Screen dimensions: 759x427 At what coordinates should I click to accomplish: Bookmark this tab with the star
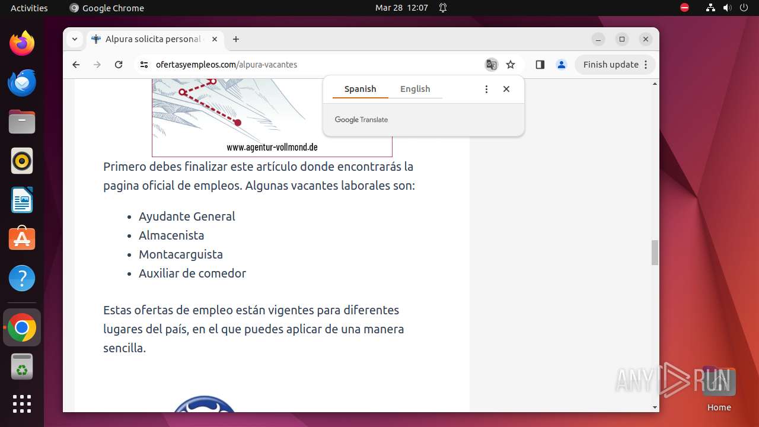click(511, 65)
